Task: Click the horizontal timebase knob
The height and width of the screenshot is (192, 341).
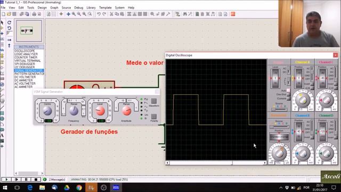Action: [279, 153]
